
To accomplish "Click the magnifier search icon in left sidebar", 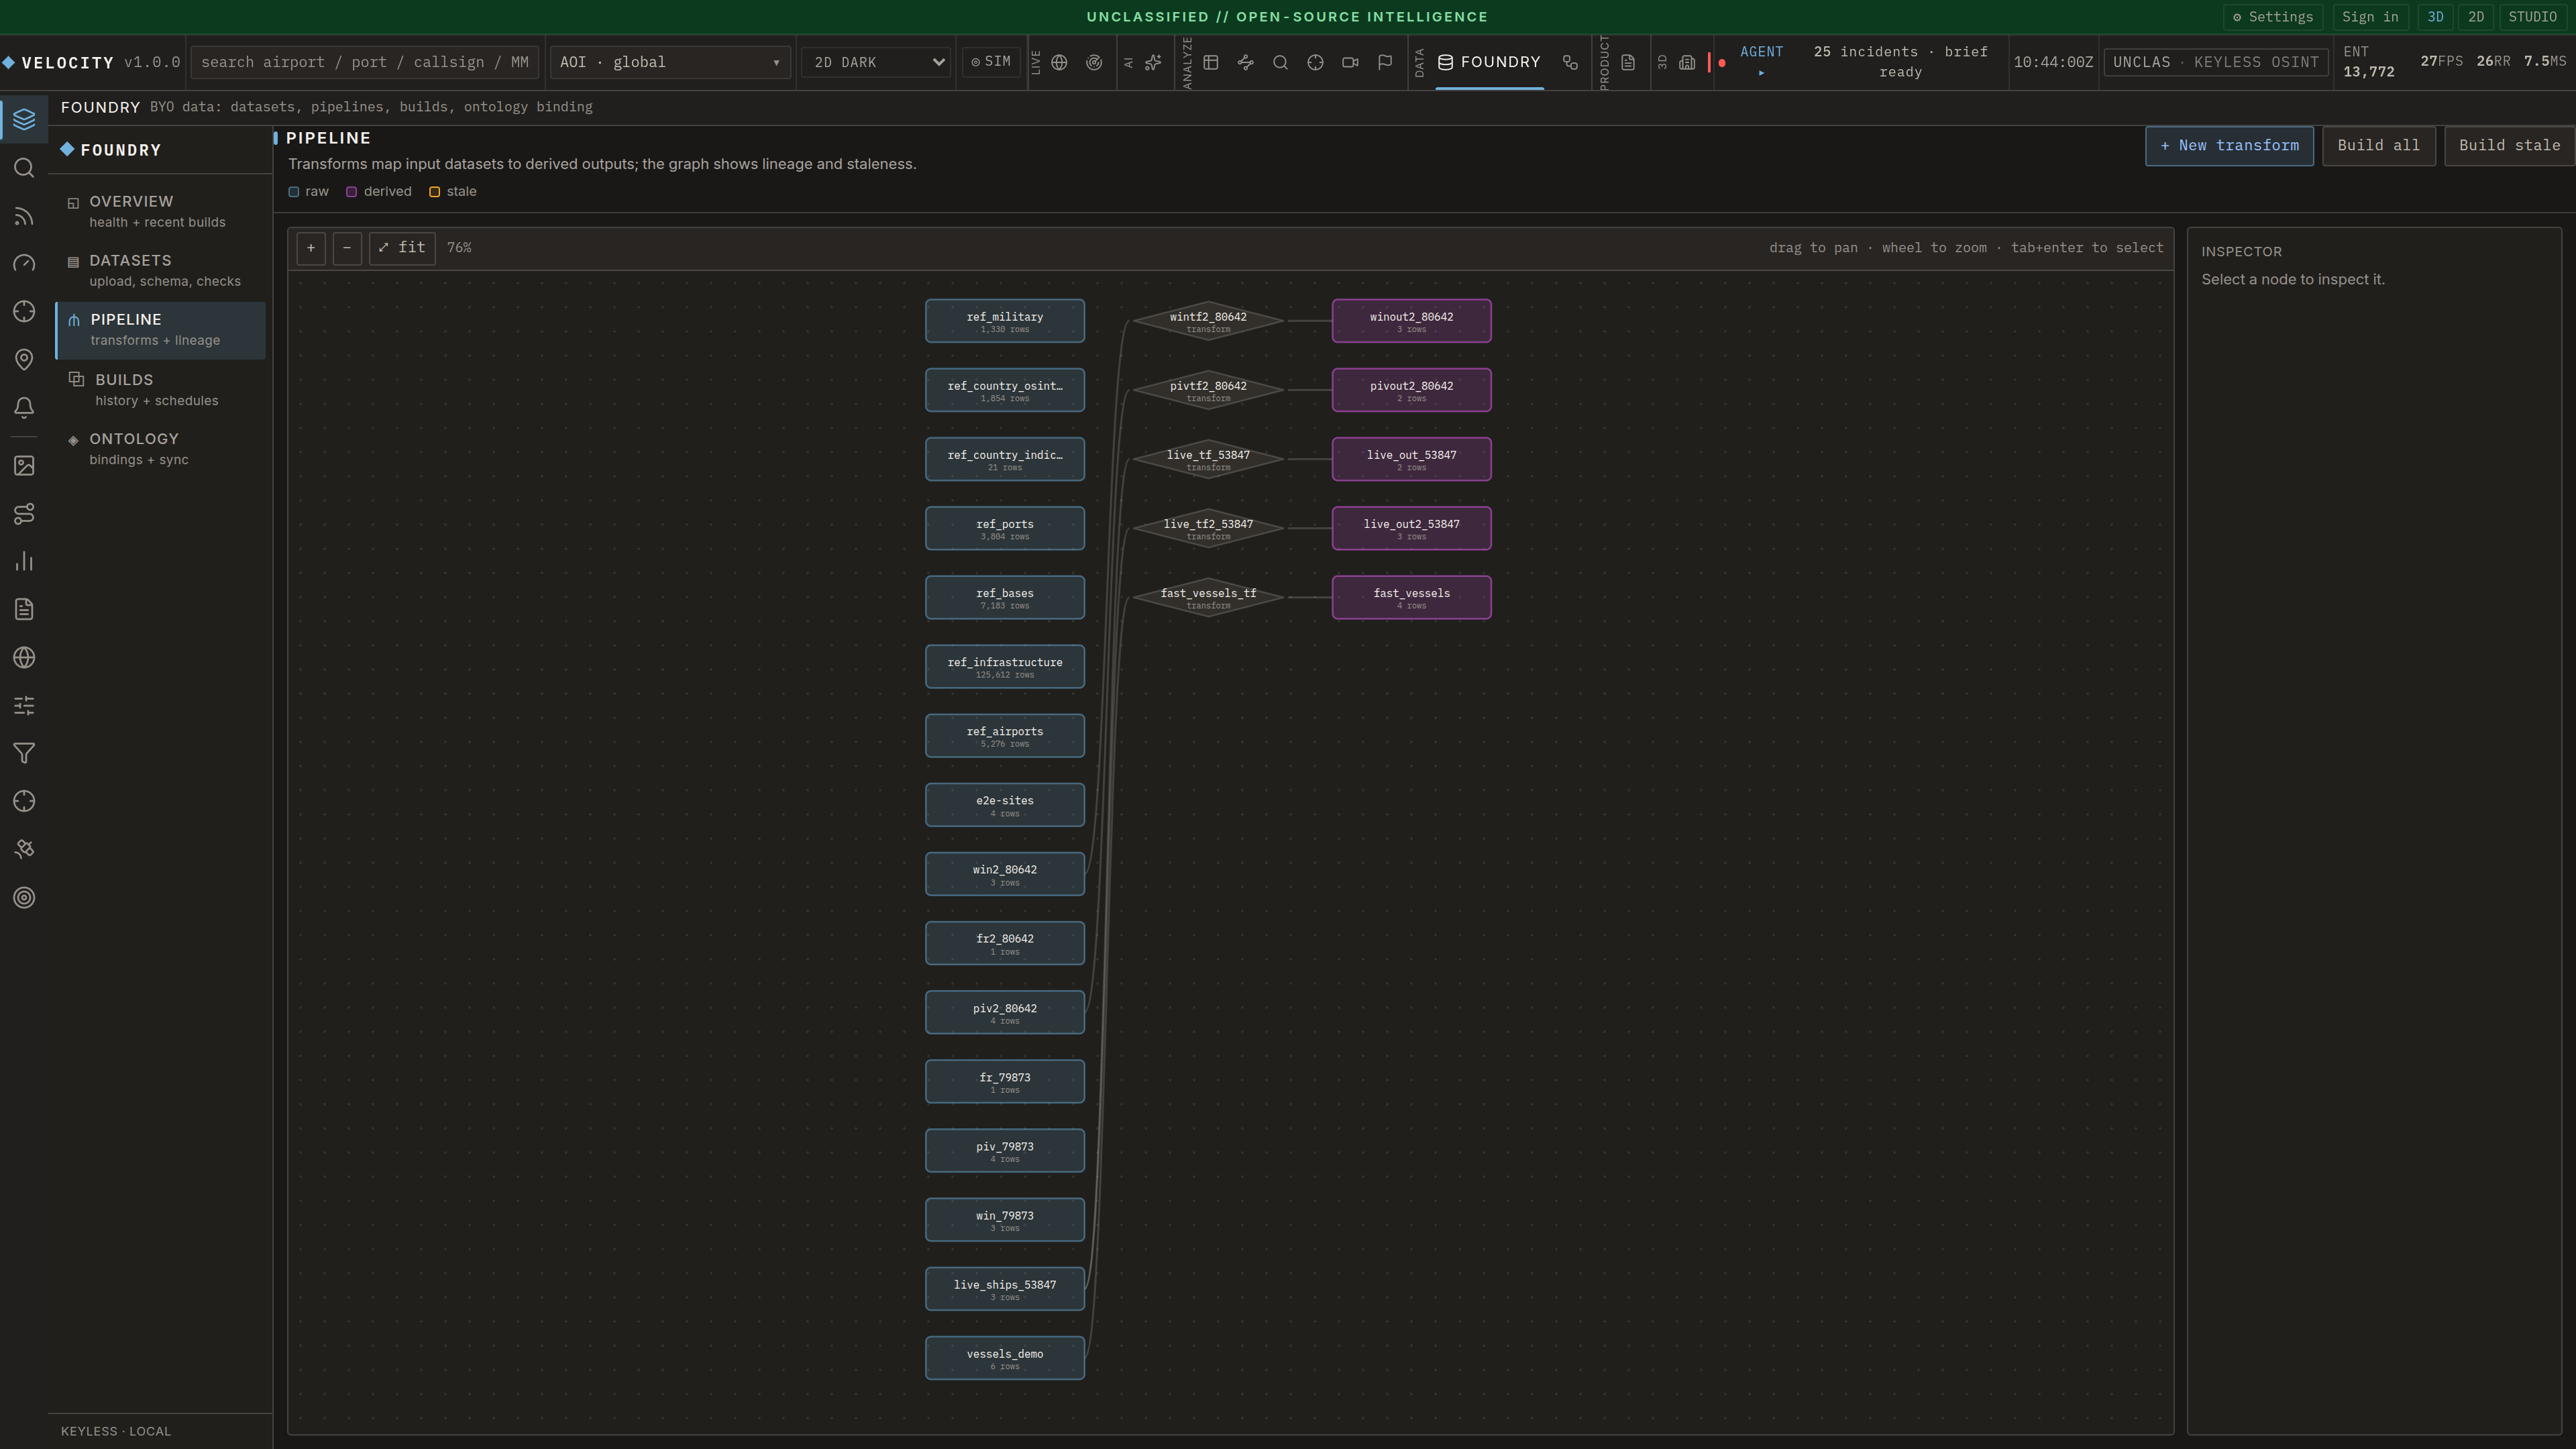I will [24, 167].
